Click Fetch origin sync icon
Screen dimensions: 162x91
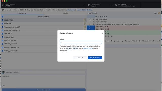(116, 5)
